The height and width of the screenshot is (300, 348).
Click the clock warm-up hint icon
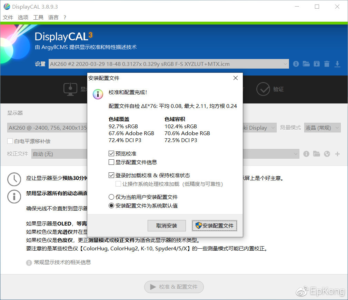[x=14, y=179]
